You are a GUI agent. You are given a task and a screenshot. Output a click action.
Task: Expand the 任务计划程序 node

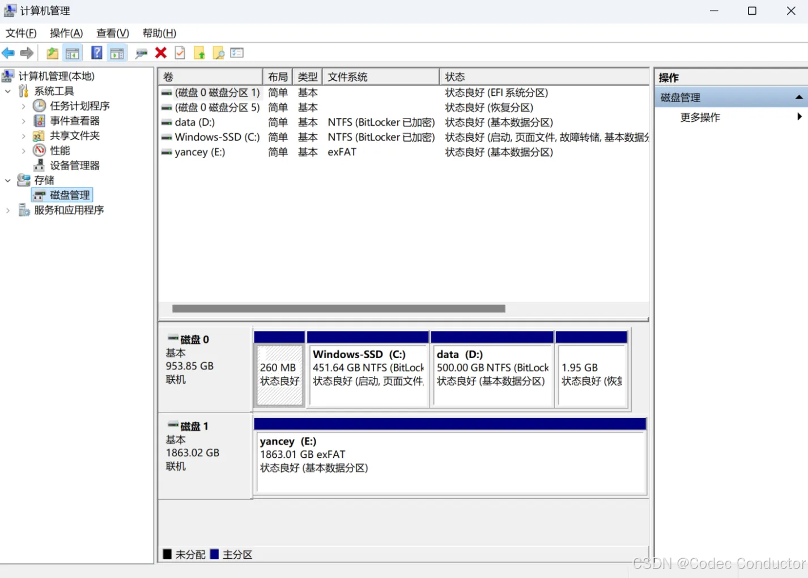point(23,106)
